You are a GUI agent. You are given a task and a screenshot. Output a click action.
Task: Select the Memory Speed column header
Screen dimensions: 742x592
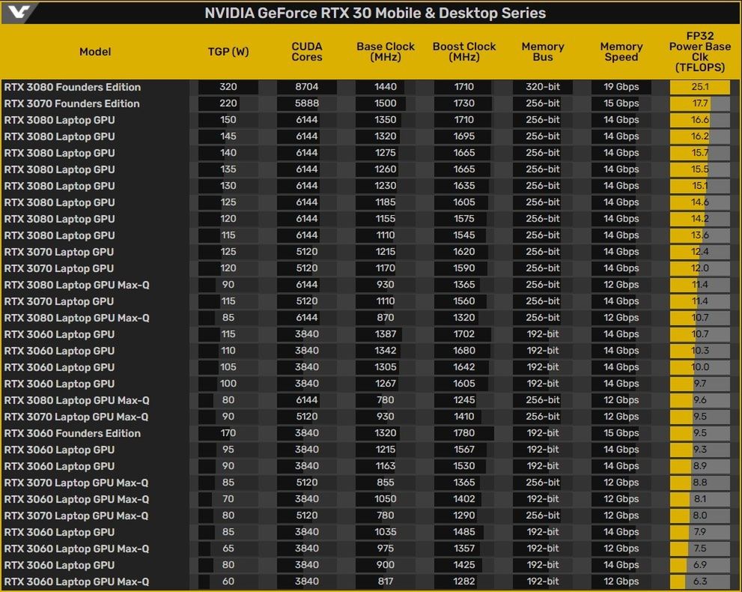(x=621, y=52)
